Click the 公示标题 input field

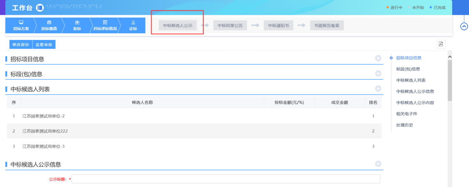pyautogui.click(x=226, y=179)
